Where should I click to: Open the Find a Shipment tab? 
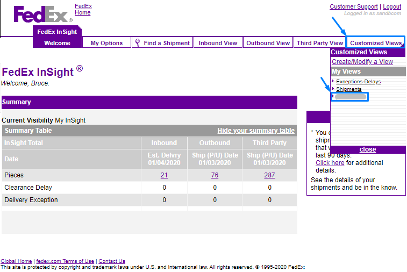[162, 43]
